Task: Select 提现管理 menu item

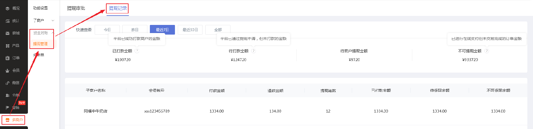Action: tap(40, 44)
